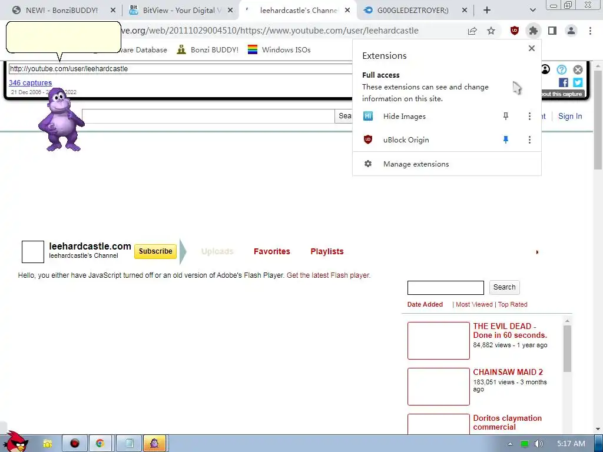The width and height of the screenshot is (603, 452).
Task: Open THE EVIL DEAD video title
Action: coord(510,331)
